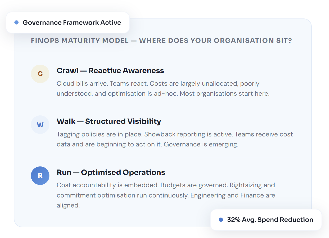Click the 'Showback reporting is active' text
Image resolution: width=329 pixels, height=238 pixels.
[x=189, y=134]
